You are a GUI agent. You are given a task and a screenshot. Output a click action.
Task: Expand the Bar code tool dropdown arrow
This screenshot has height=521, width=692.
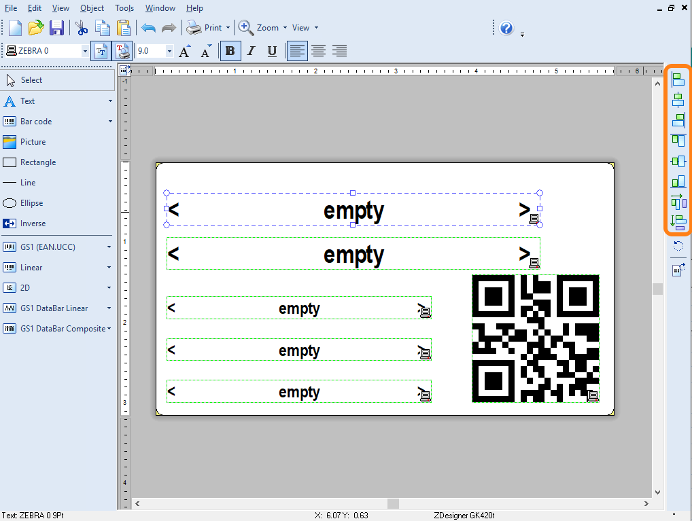[110, 122]
